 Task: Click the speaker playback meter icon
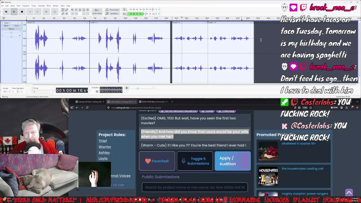pyautogui.click(x=124, y=14)
